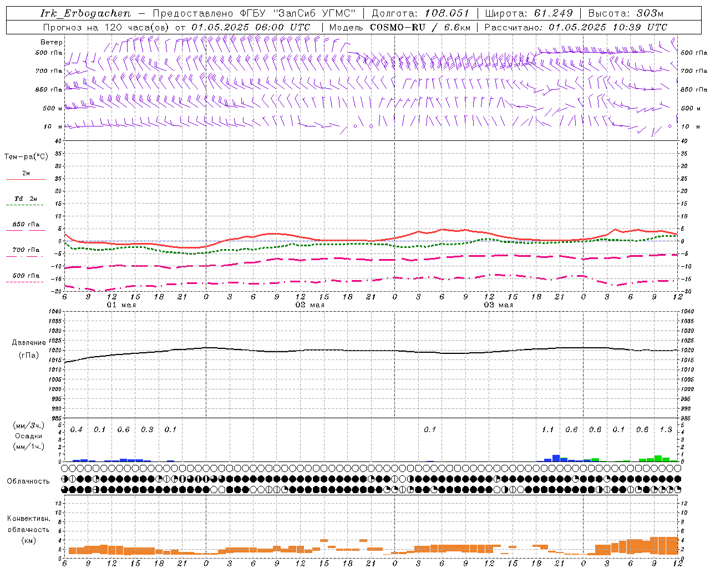This screenshot has height=568, width=710.
Task: Click the Ветер wind section label
Action: [x=52, y=42]
